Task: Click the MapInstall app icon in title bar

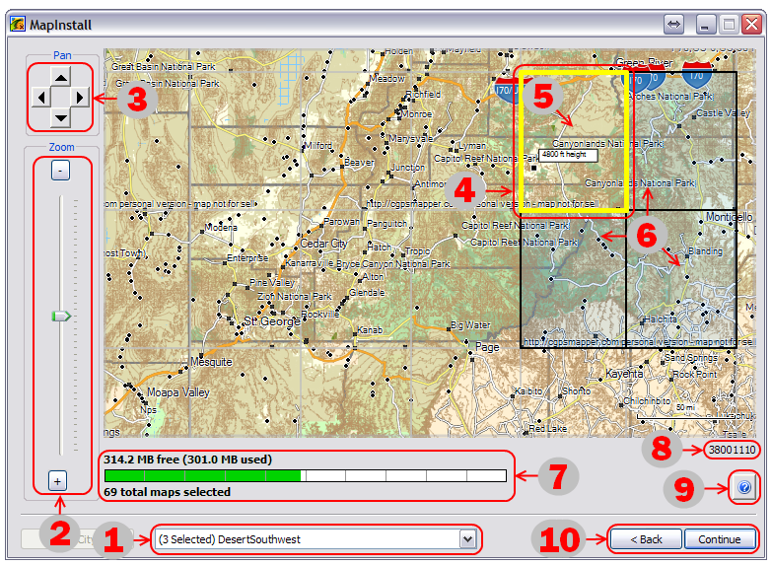Action: click(x=17, y=25)
